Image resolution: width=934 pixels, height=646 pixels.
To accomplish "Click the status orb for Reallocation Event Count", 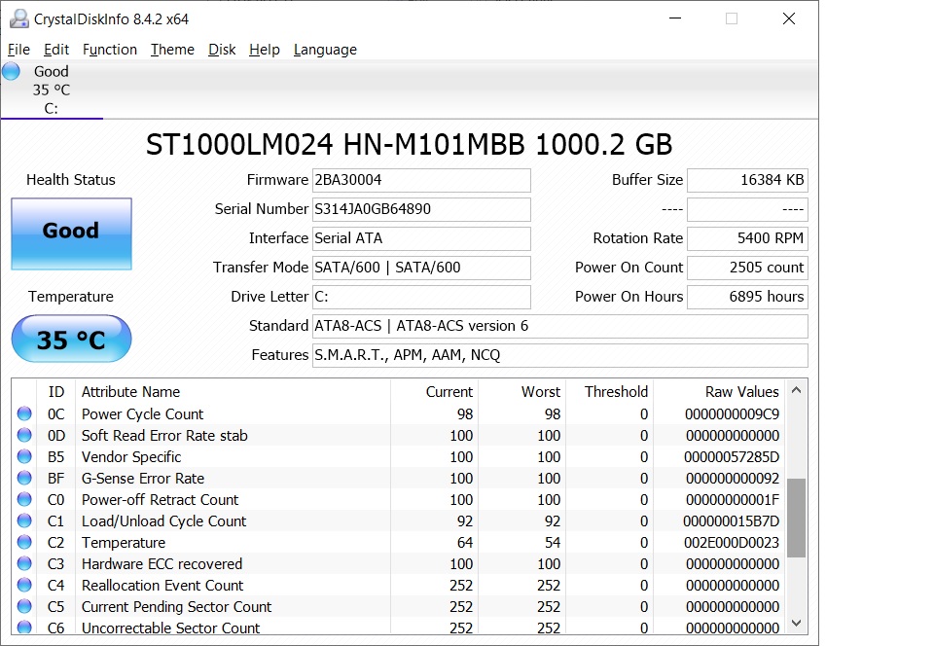I will tap(24, 585).
